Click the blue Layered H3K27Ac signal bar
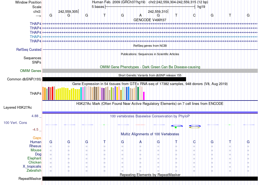 pyautogui.click(x=150, y=112)
